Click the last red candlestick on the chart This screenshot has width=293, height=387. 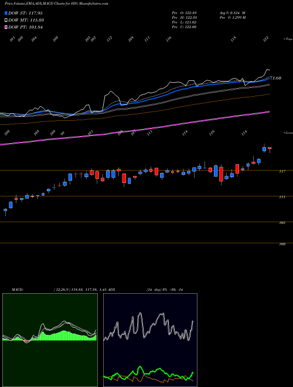(x=270, y=148)
